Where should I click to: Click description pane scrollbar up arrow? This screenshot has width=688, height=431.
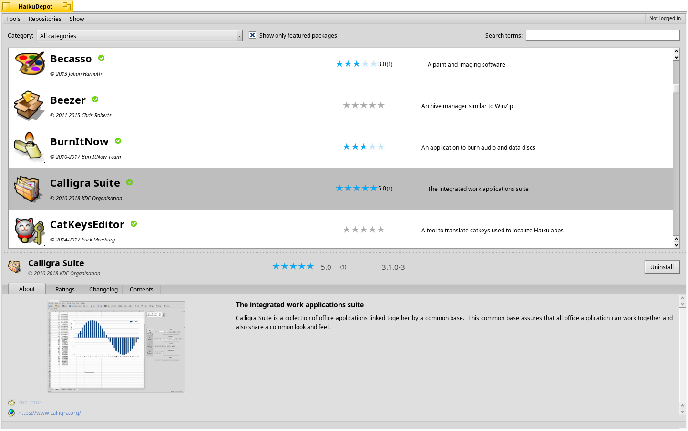683,298
